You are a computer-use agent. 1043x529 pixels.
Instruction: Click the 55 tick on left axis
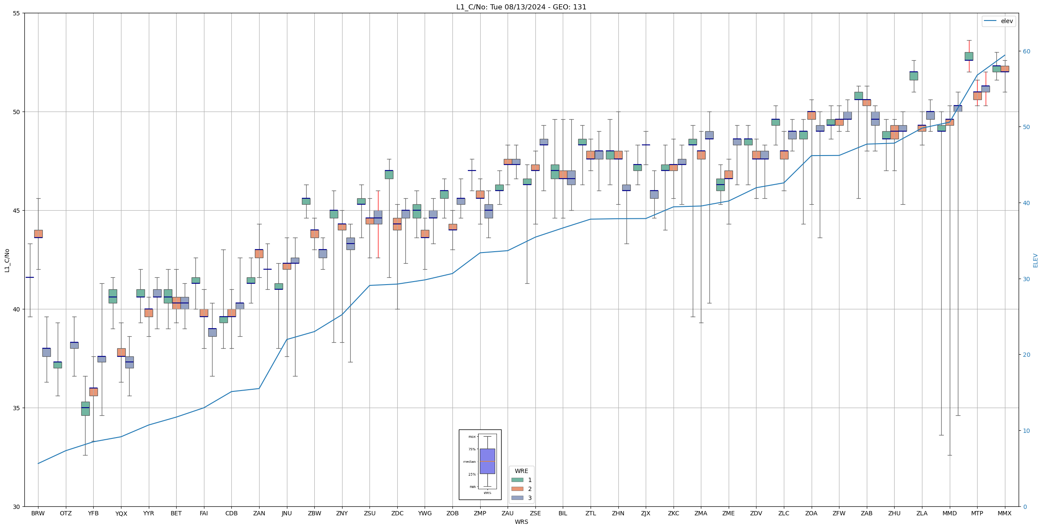17,13
